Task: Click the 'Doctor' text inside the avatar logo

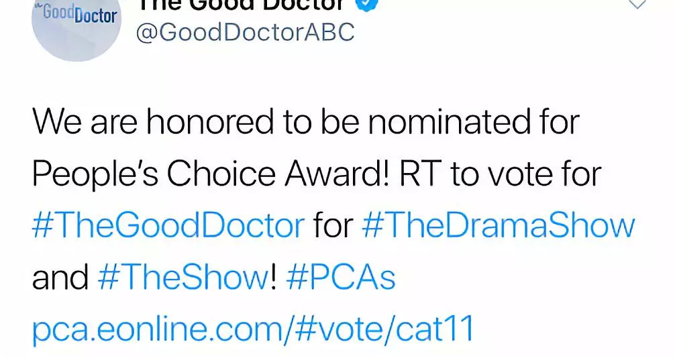Action: [x=95, y=15]
